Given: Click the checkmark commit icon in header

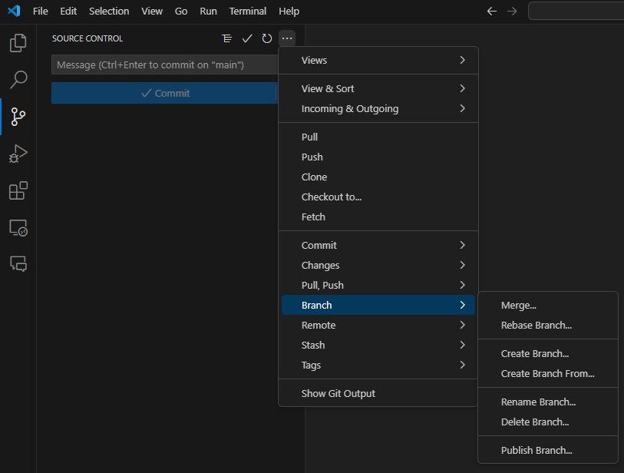Looking at the screenshot, I should point(247,38).
